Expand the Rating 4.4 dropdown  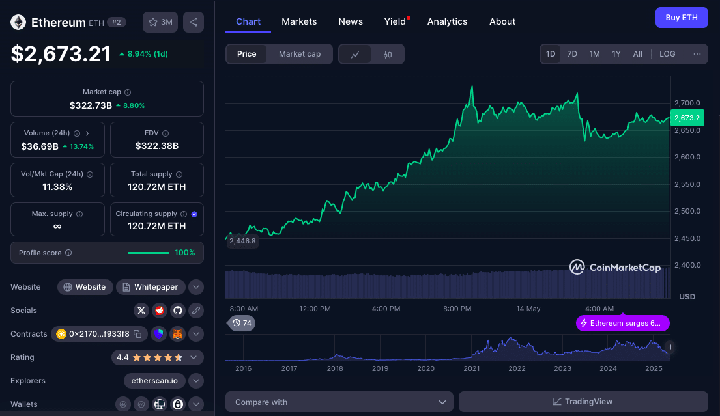coord(194,357)
